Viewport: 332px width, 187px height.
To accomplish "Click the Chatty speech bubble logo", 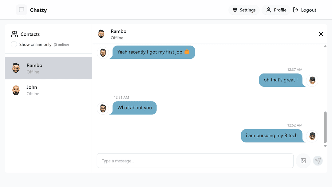I will pos(21,10).
